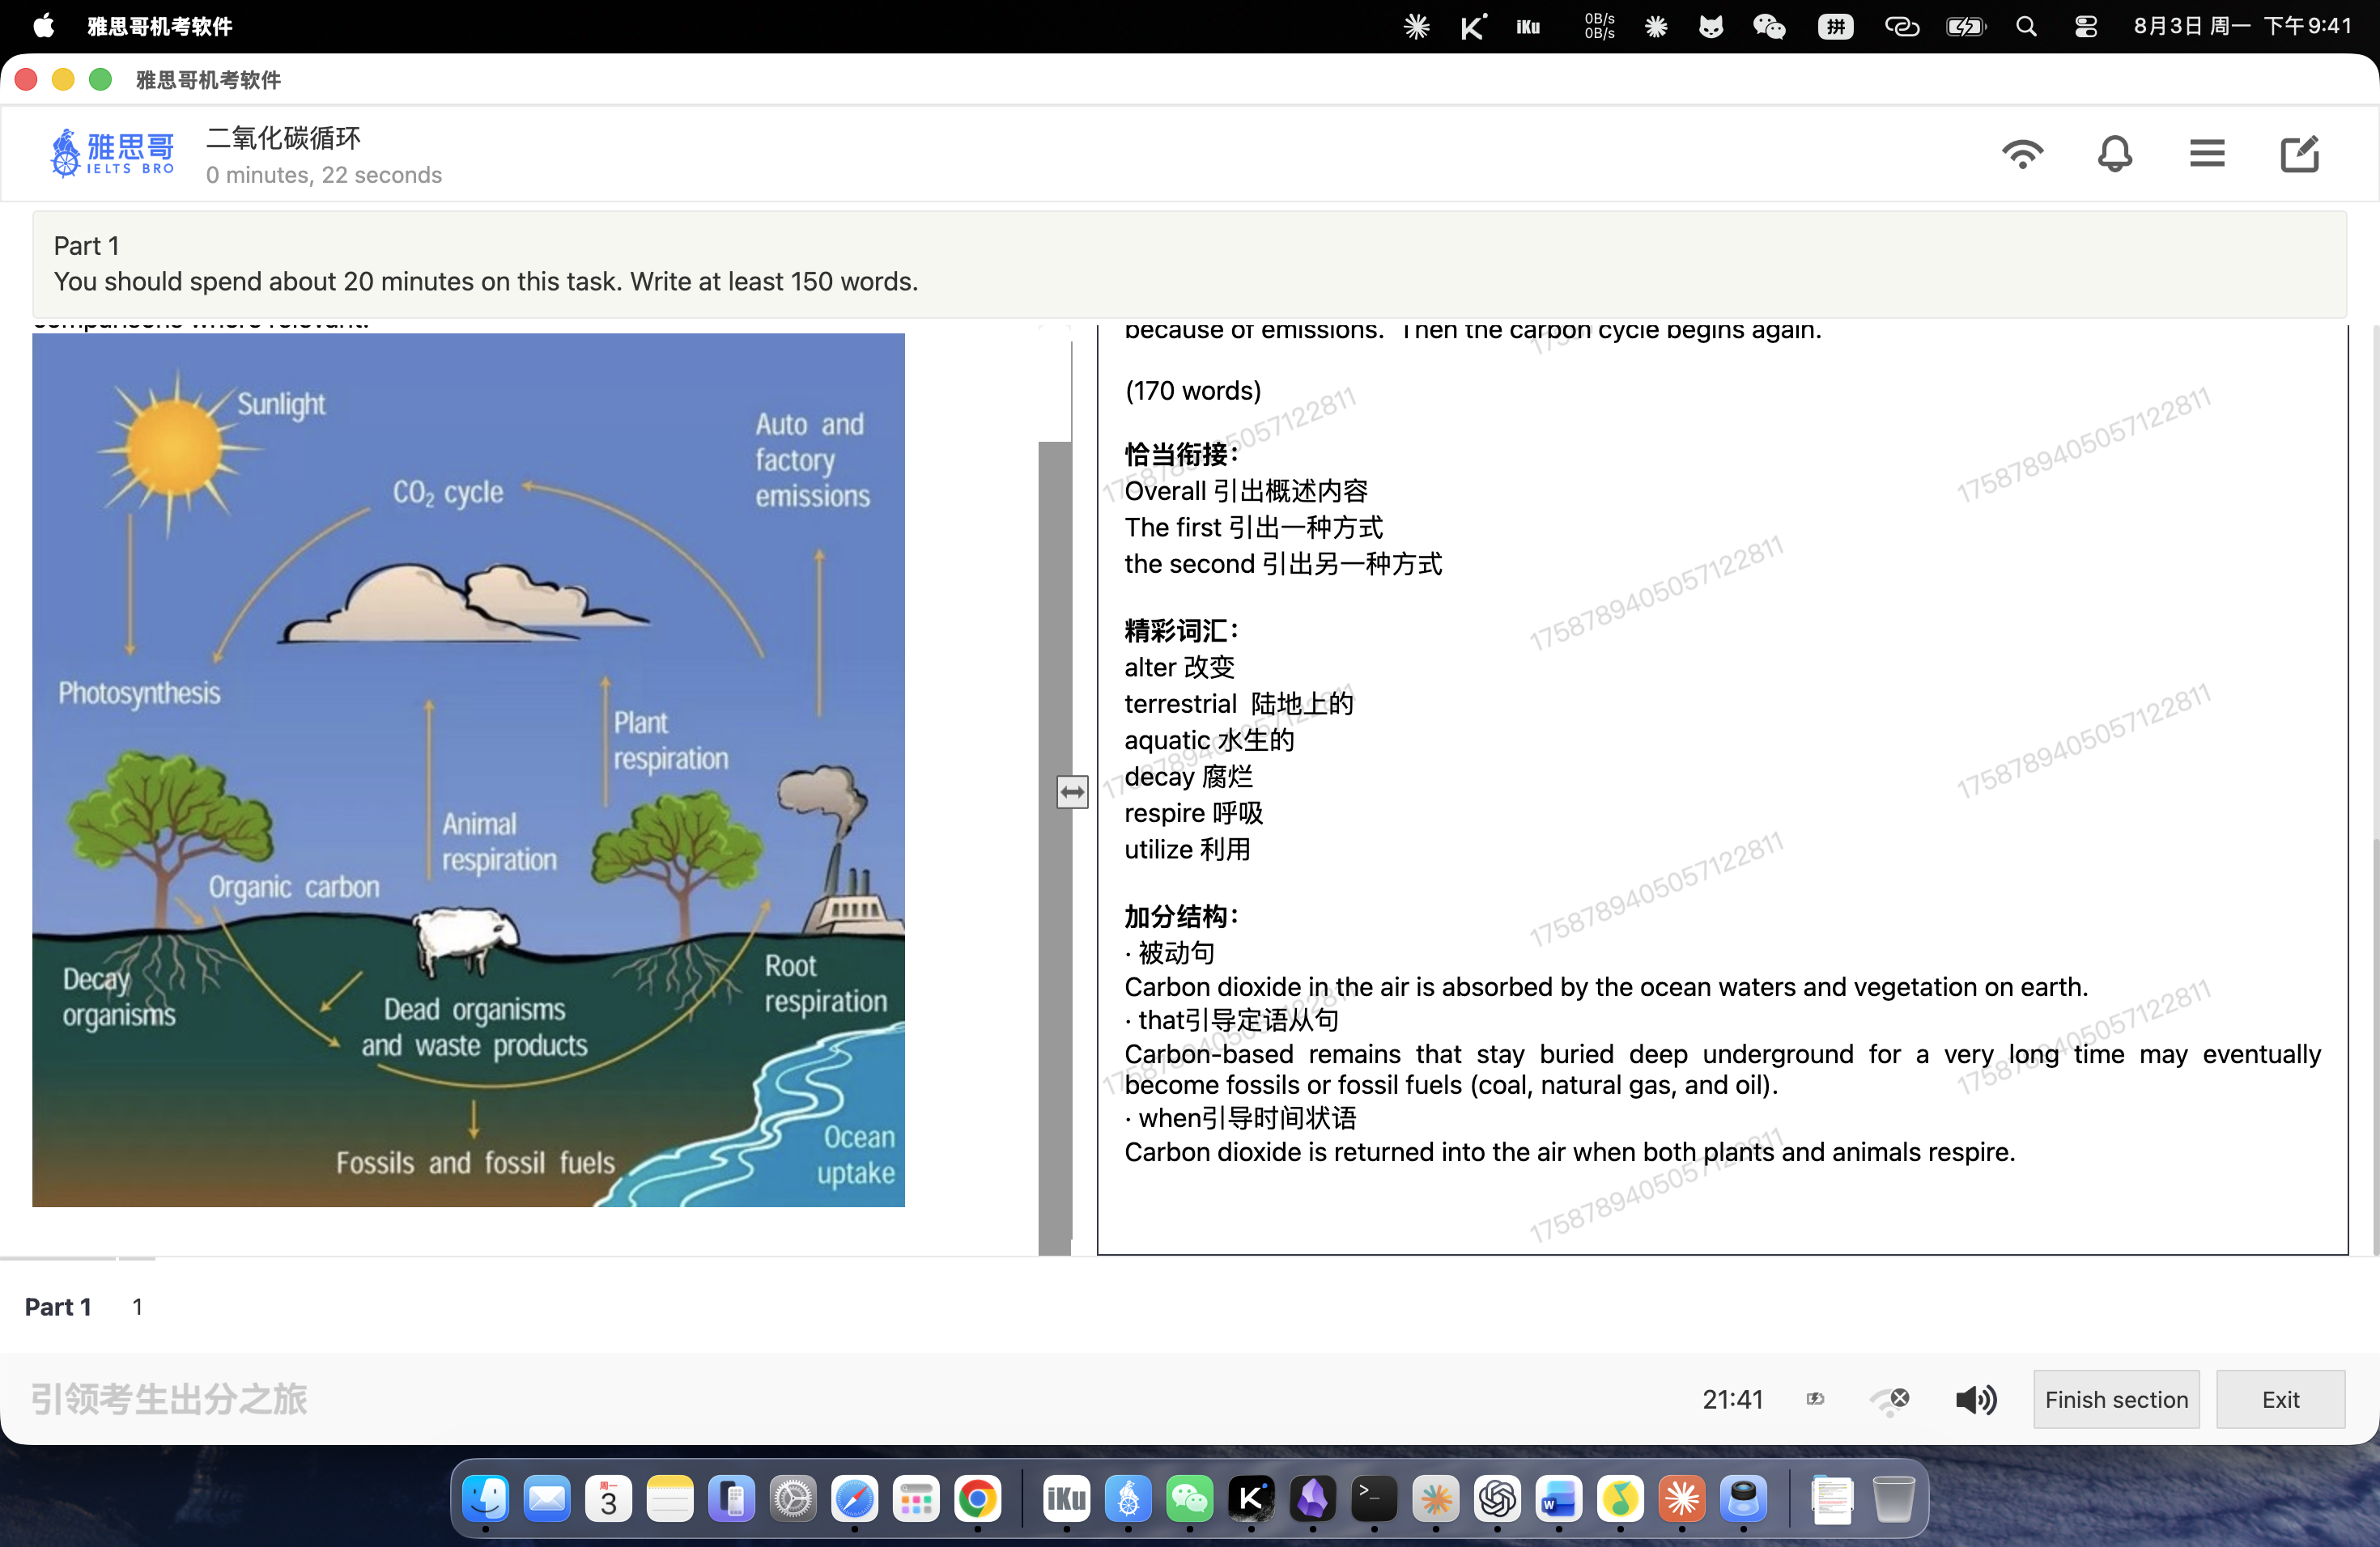The height and width of the screenshot is (1547, 2380).
Task: Open notifications bell in the header
Action: 2114,154
